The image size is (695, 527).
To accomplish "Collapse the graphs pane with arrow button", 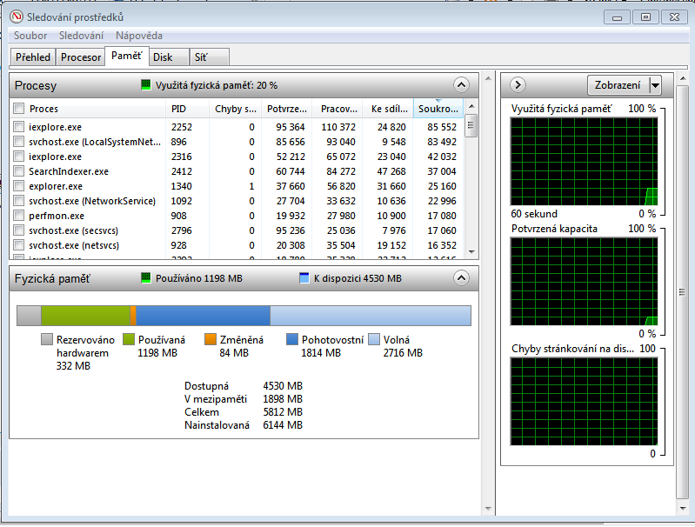I will coord(518,84).
